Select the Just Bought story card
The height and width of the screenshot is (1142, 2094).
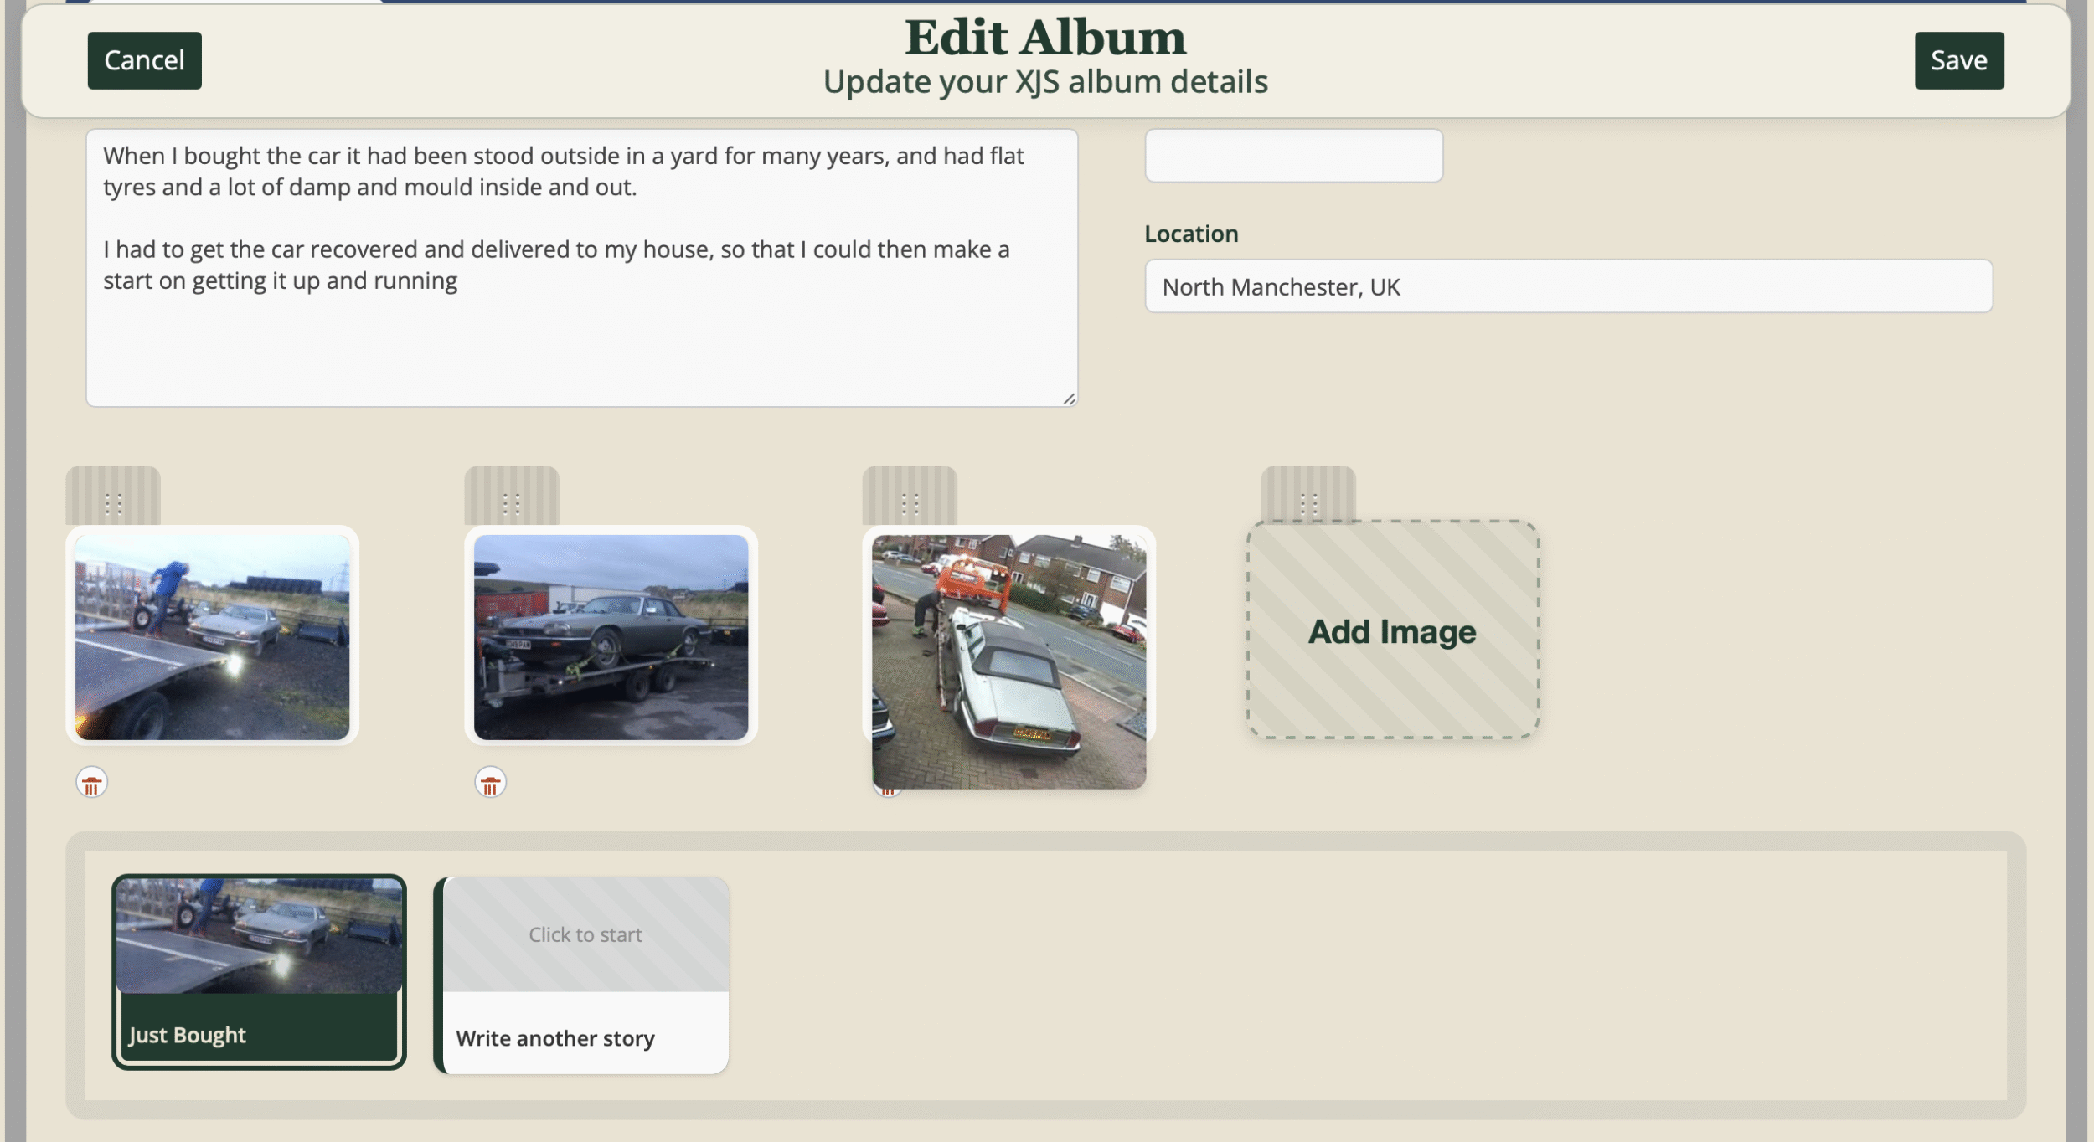(x=259, y=971)
